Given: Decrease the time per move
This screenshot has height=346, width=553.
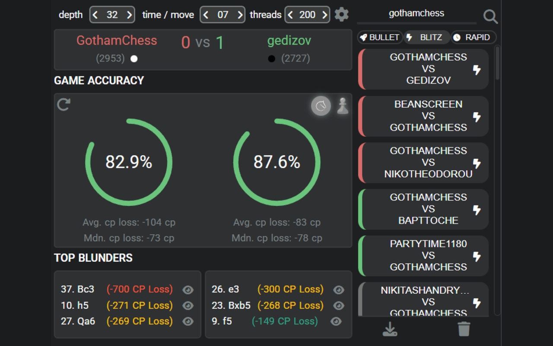Looking at the screenshot, I should coord(207,15).
